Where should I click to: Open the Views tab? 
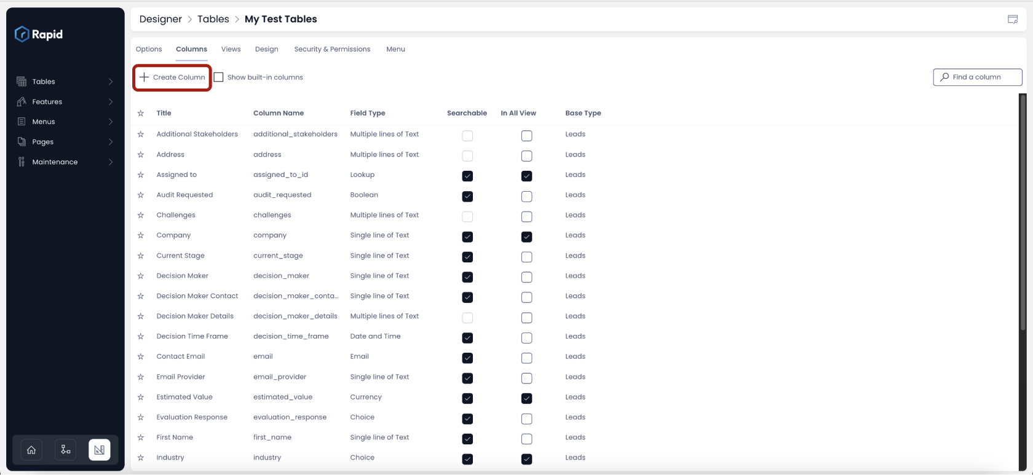(x=231, y=49)
